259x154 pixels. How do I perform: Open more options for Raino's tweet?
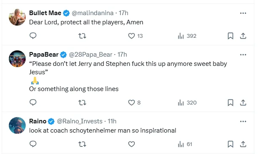243,121
